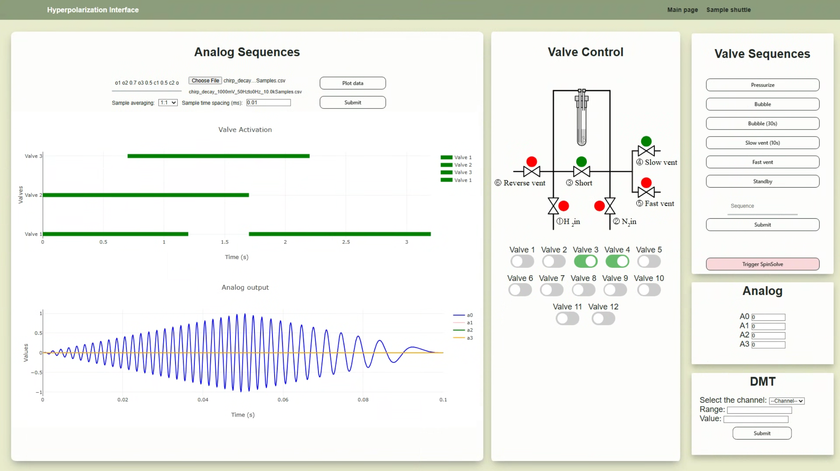Open the Sample shuttle page
840x471 pixels.
pos(728,10)
